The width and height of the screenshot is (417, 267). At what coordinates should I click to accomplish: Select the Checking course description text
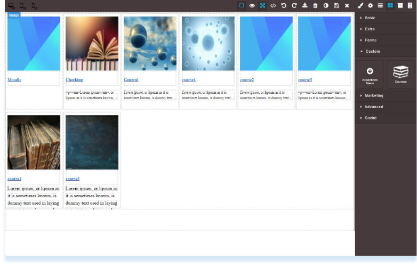[x=92, y=95]
